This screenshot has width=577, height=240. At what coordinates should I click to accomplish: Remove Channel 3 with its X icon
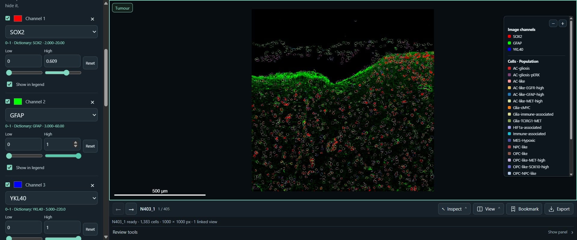93,185
